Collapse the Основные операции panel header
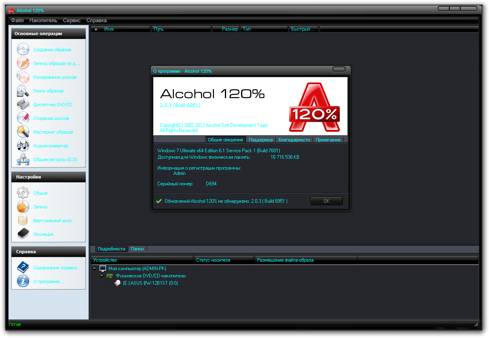This screenshot has height=338, width=489. point(49,34)
